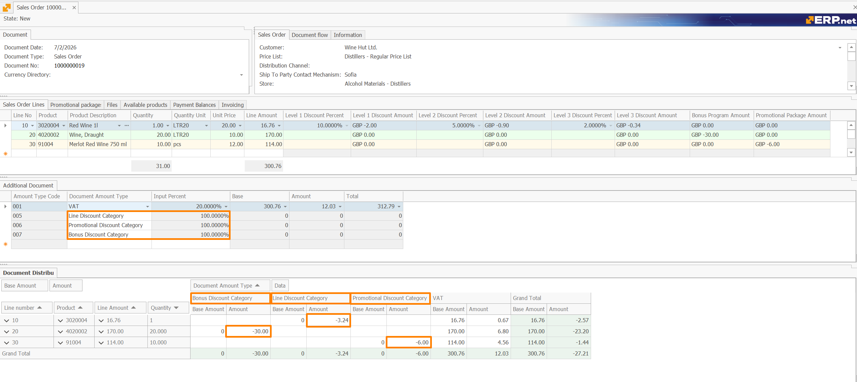
Task: Open the ellipsis button in Product Description cell
Action: click(x=127, y=125)
